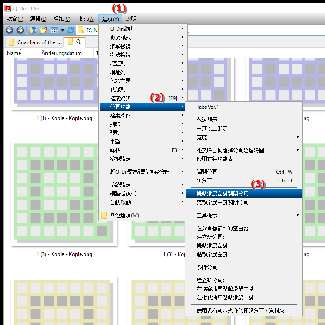Toggle 雙擊滑鼠左鍵關閉分頁 option
325x325 pixels.
click(222, 194)
